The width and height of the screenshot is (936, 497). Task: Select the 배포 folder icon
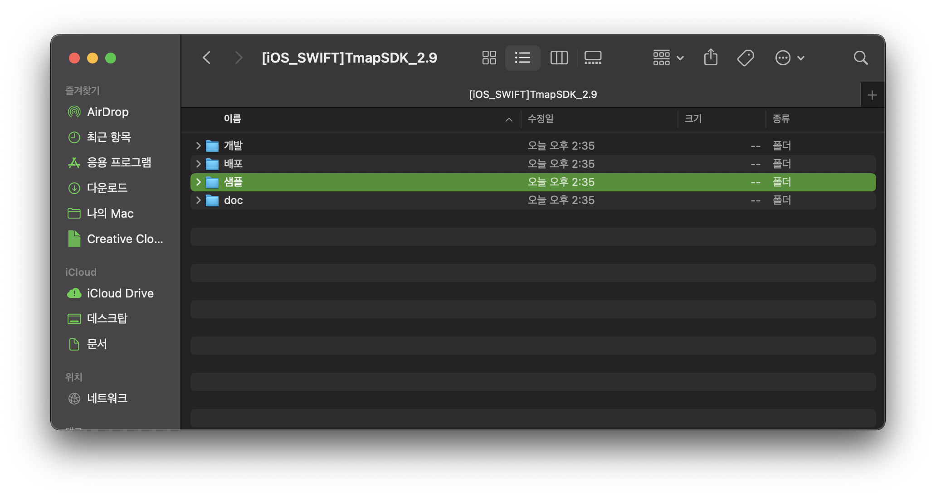[212, 164]
